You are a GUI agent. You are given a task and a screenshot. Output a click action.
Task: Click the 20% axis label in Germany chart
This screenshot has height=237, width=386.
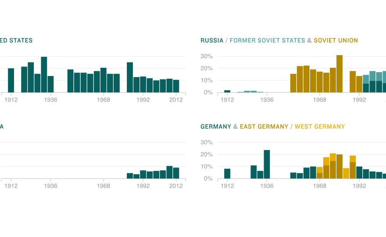pyautogui.click(x=207, y=154)
